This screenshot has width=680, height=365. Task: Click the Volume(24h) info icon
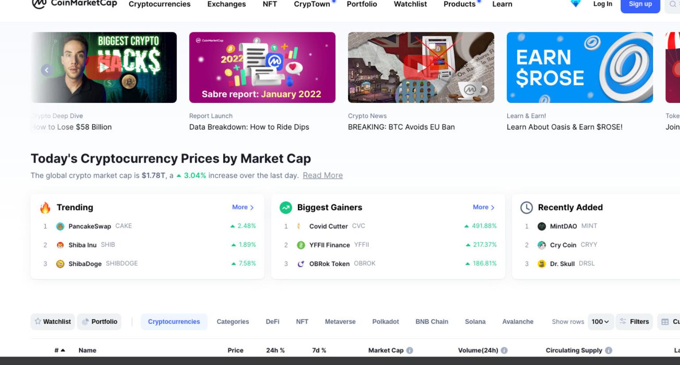tap(504, 350)
